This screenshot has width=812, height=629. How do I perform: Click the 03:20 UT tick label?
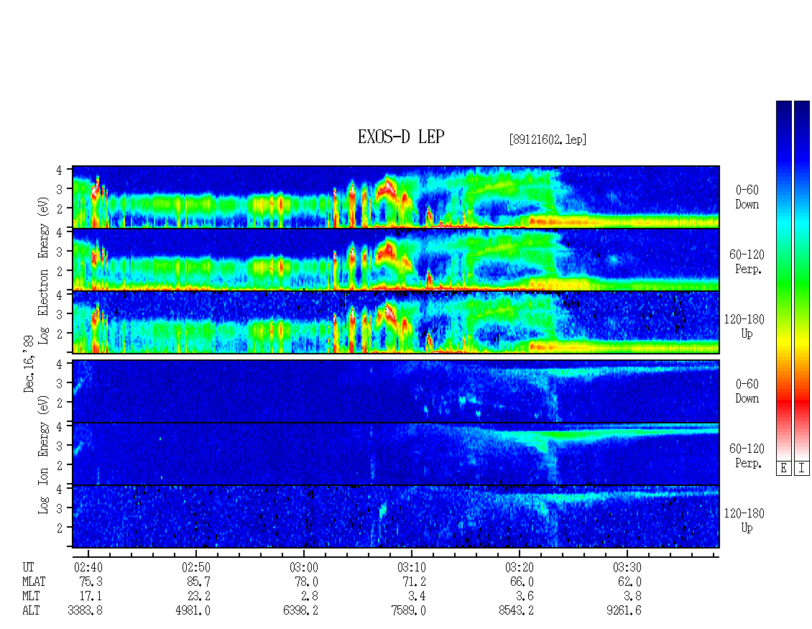point(519,567)
